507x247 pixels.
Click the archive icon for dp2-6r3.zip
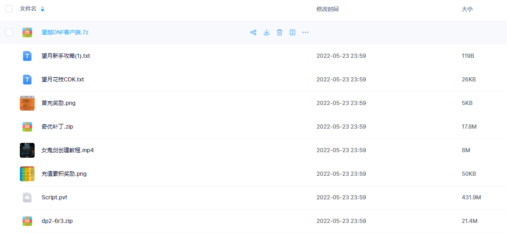(27, 221)
